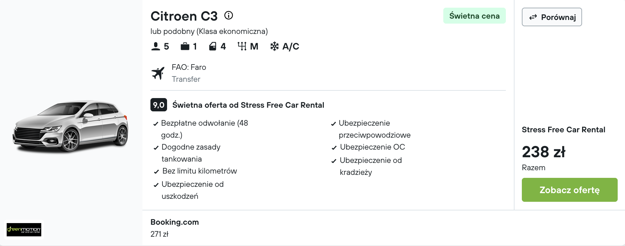Click the manual gearbox icon

click(x=242, y=46)
